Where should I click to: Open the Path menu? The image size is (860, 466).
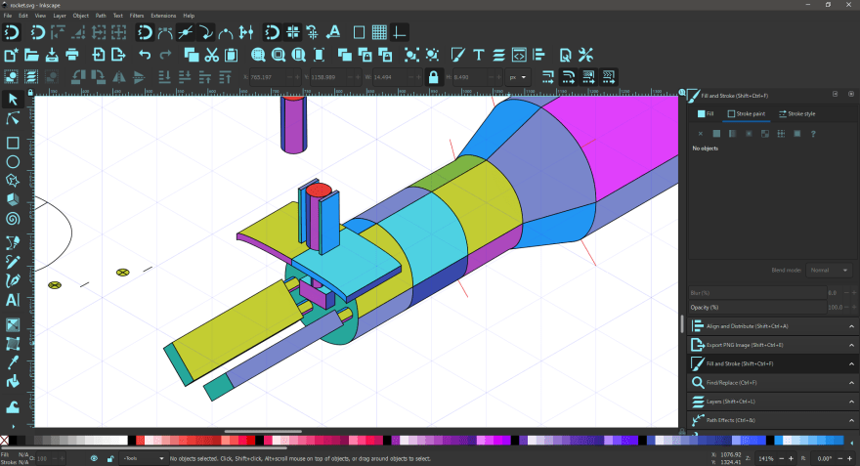point(101,16)
